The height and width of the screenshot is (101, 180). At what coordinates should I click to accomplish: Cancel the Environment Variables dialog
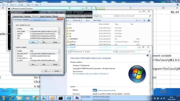(57, 71)
